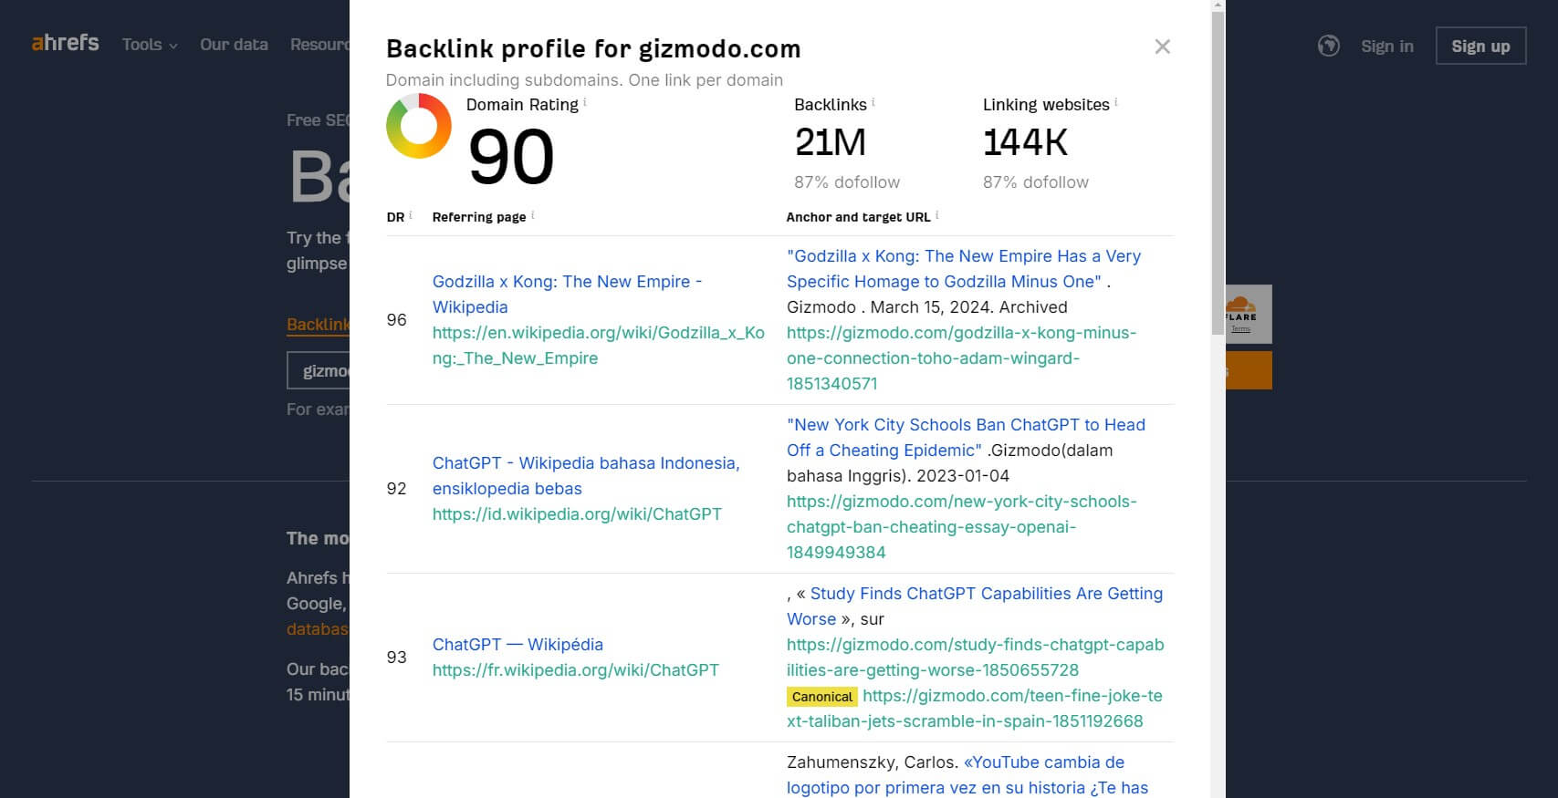1558x798 pixels.
Task: Open gizmodo.com godzilla-x-kong-minus-one target URL
Action: (961, 358)
